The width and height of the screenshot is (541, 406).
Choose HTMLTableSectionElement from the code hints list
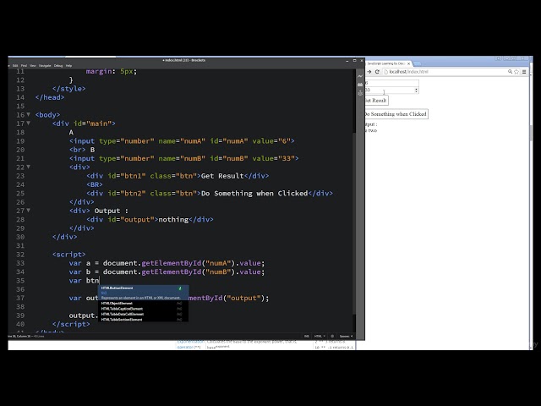144,320
